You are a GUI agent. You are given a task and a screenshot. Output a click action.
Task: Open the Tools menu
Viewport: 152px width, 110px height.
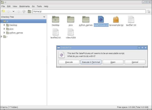[39, 6]
